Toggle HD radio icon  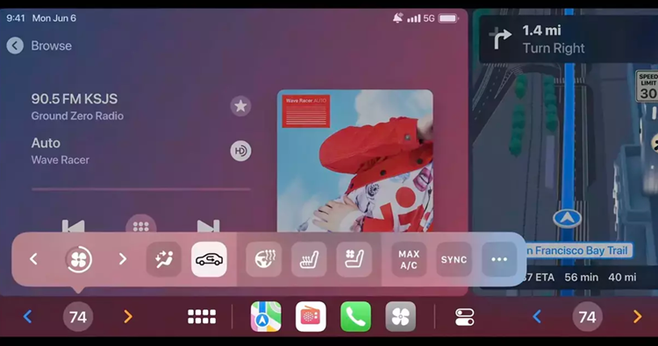click(240, 151)
